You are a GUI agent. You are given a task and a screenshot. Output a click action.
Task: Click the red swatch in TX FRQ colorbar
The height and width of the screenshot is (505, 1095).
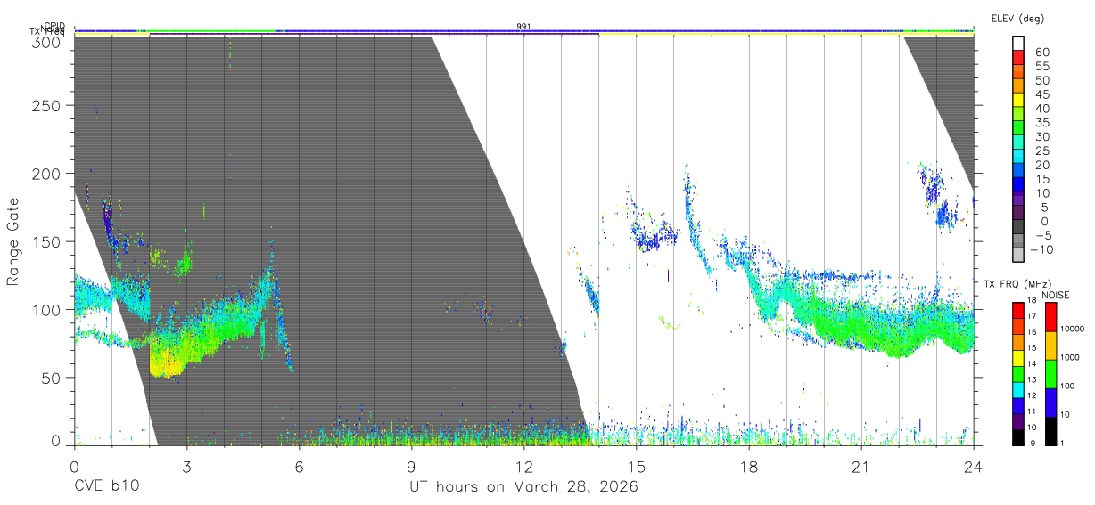pos(1018,310)
